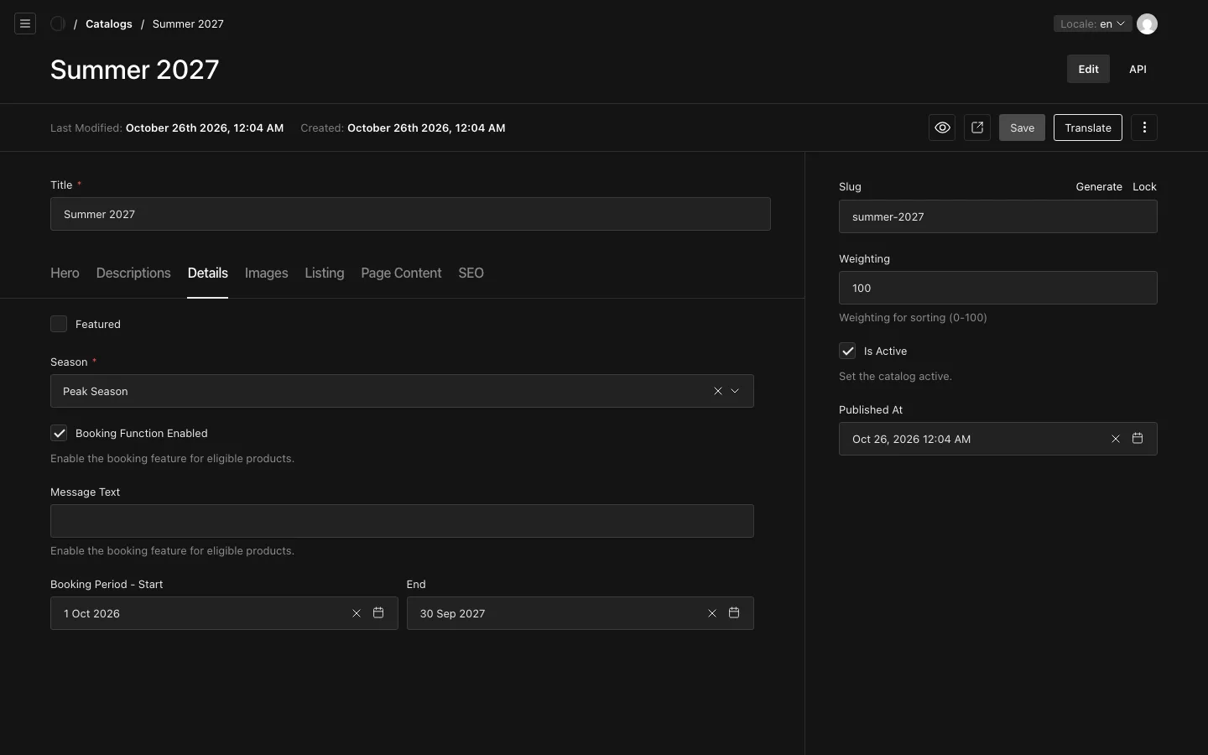The height and width of the screenshot is (755, 1208).
Task: Click the 'Set the catalog active.' text
Action: point(895,376)
